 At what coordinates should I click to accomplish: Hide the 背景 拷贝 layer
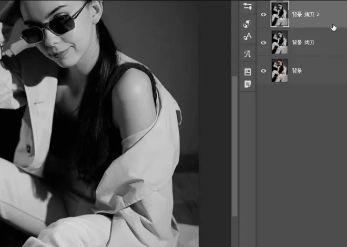263,43
